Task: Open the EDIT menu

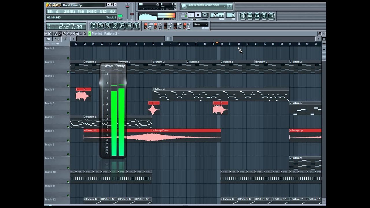Action: point(58,11)
